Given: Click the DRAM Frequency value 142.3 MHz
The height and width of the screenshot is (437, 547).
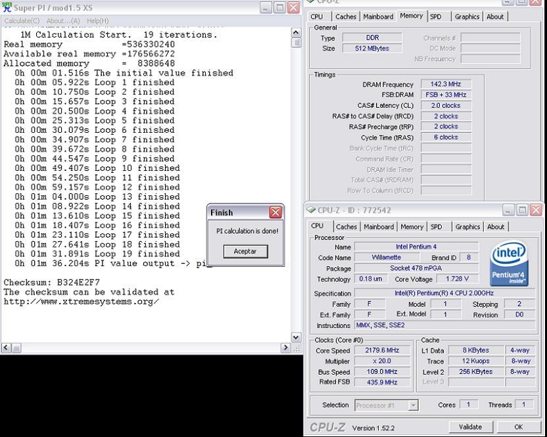Looking at the screenshot, I should tap(446, 84).
